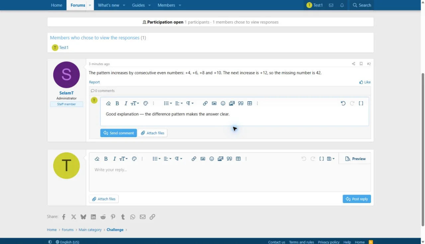425x244 pixels.
Task: Send the comment
Action: pyautogui.click(x=119, y=133)
